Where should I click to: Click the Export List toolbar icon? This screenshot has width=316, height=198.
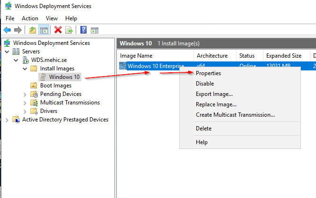69,30
